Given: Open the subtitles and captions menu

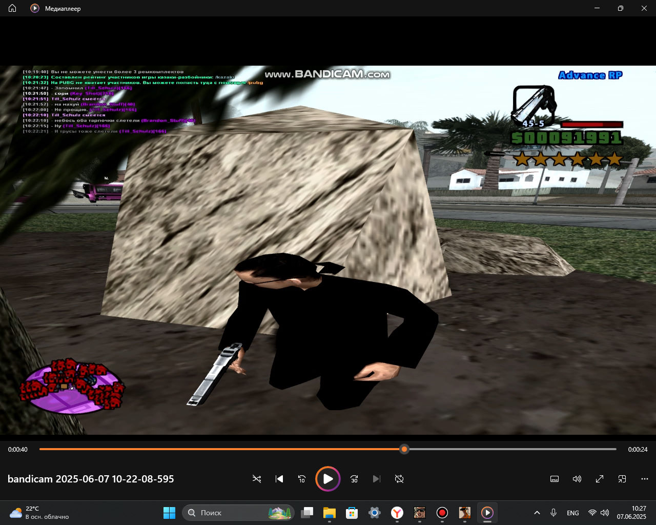Looking at the screenshot, I should [x=555, y=479].
